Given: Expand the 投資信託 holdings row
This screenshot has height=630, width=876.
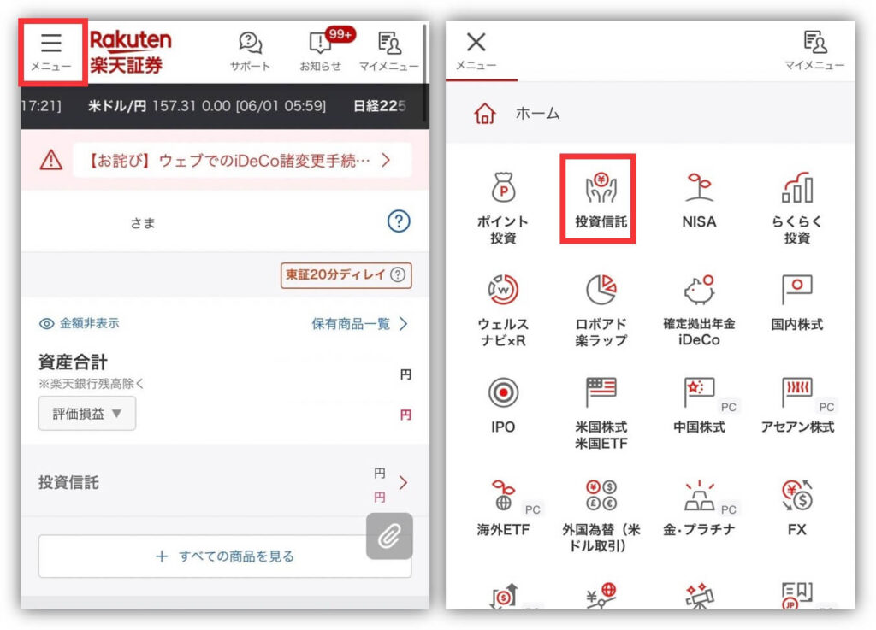Looking at the screenshot, I should pyautogui.click(x=225, y=482).
